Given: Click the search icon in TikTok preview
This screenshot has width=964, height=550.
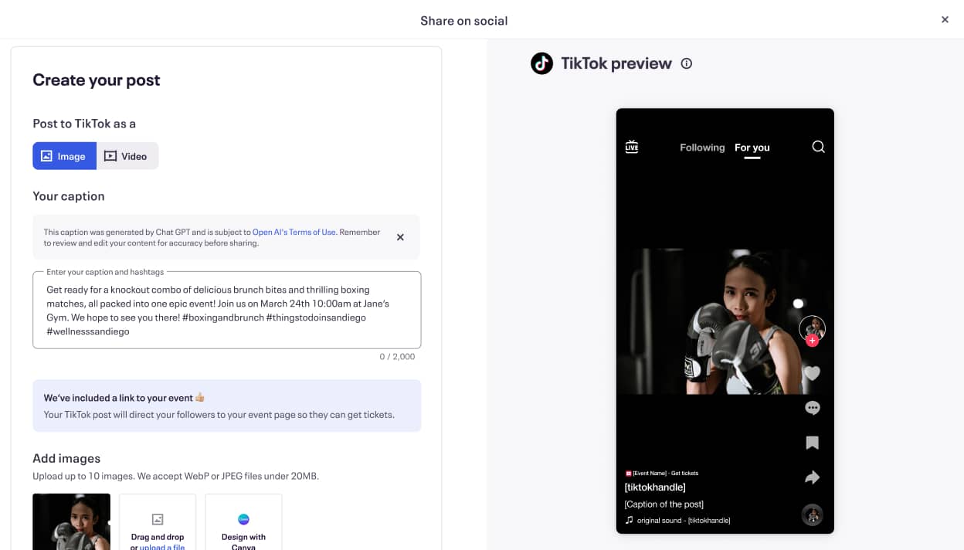Looking at the screenshot, I should pos(819,147).
